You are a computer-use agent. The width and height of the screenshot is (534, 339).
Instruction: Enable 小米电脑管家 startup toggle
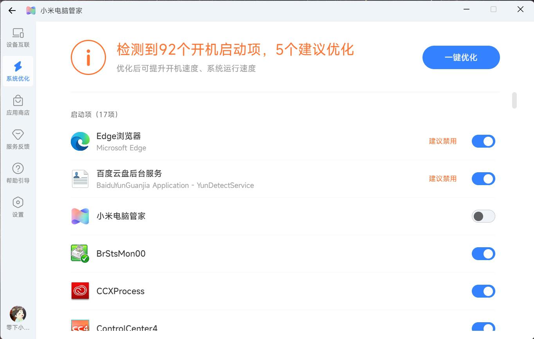point(484,216)
